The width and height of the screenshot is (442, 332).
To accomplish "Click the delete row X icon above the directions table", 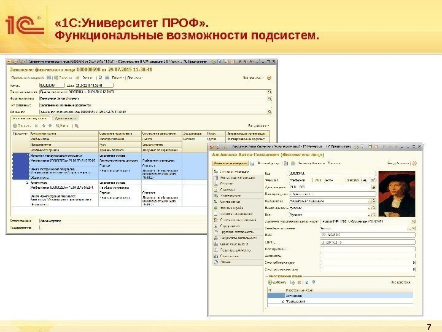I will (x=36, y=125).
